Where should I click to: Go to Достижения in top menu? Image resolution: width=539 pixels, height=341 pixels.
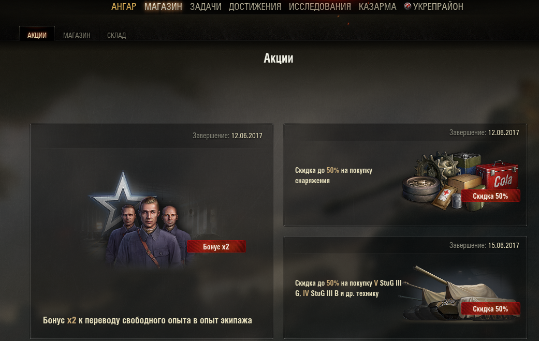tap(255, 7)
